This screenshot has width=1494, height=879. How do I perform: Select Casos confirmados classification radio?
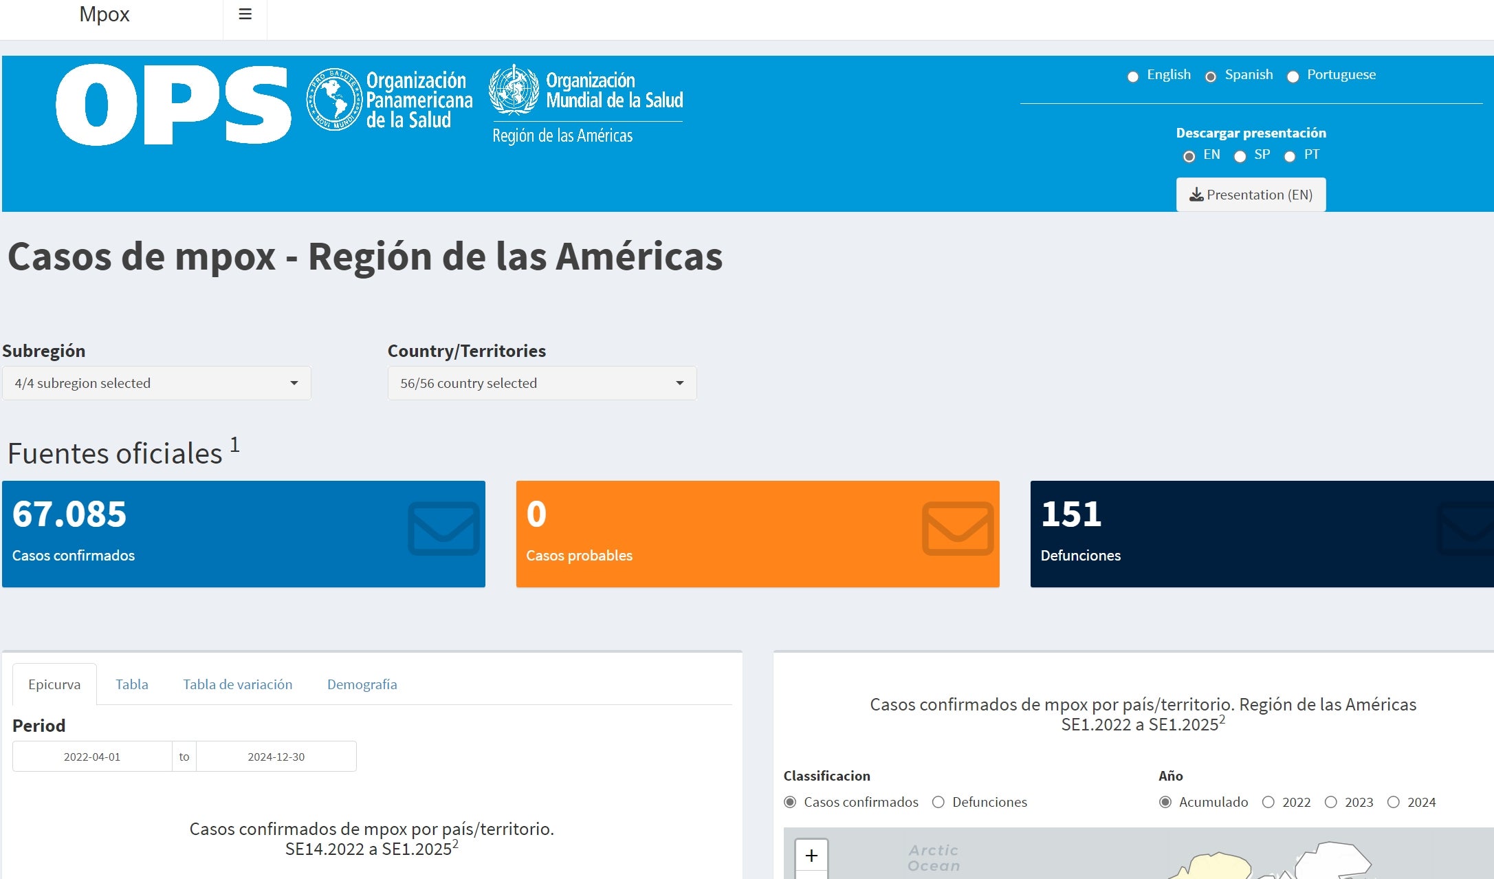point(790,802)
